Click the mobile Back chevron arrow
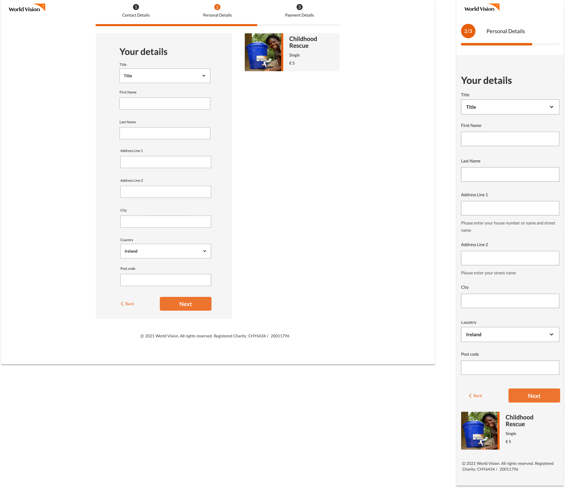 [x=470, y=396]
